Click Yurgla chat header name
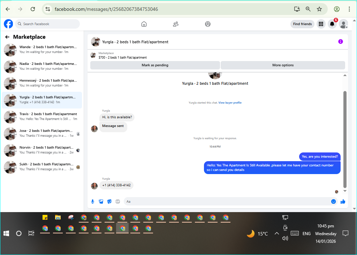Viewport: 357px width, 255px height. [x=135, y=42]
